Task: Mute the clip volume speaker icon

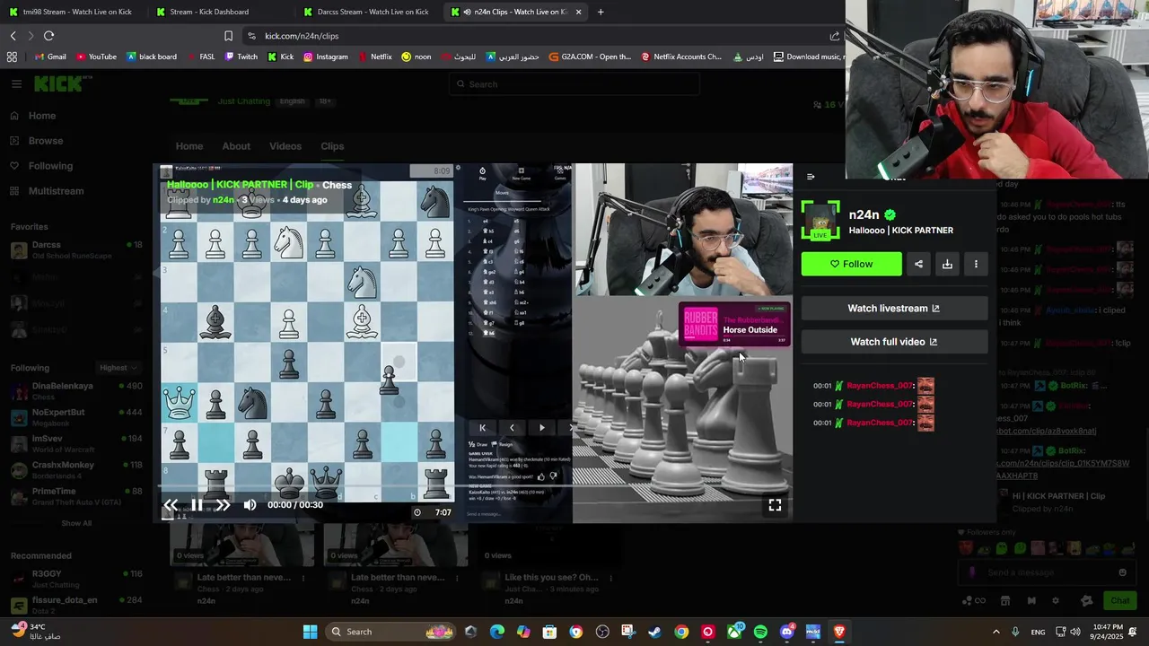Action: tap(250, 505)
